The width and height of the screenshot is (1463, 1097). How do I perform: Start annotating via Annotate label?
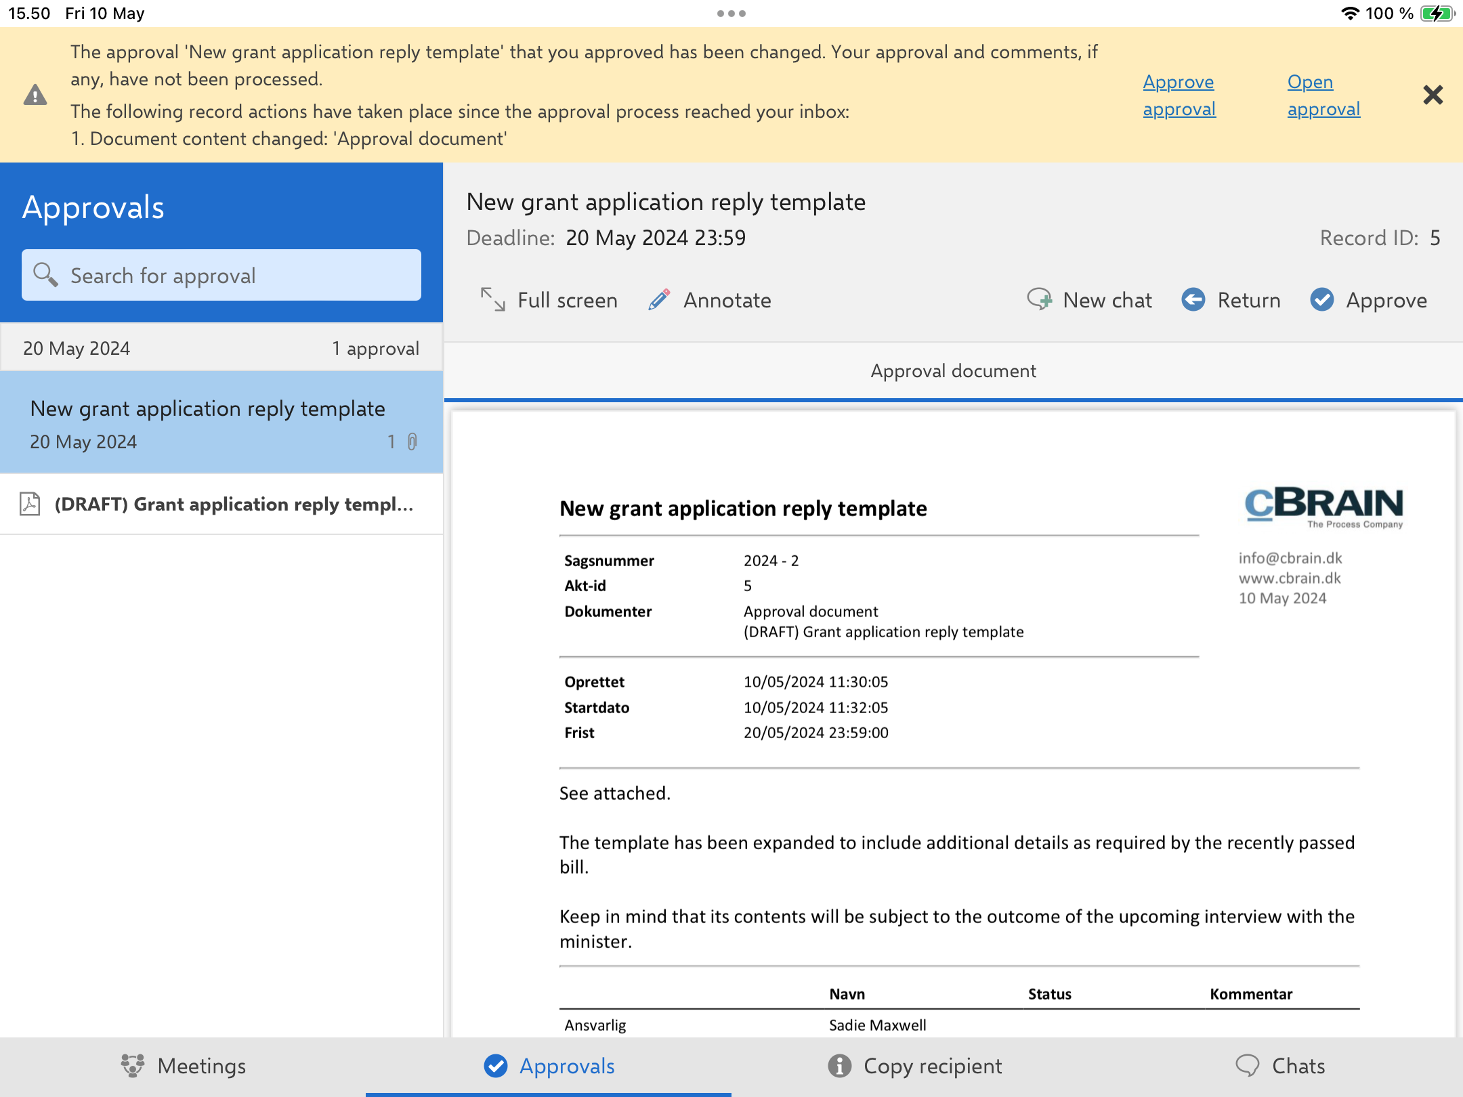(x=727, y=300)
